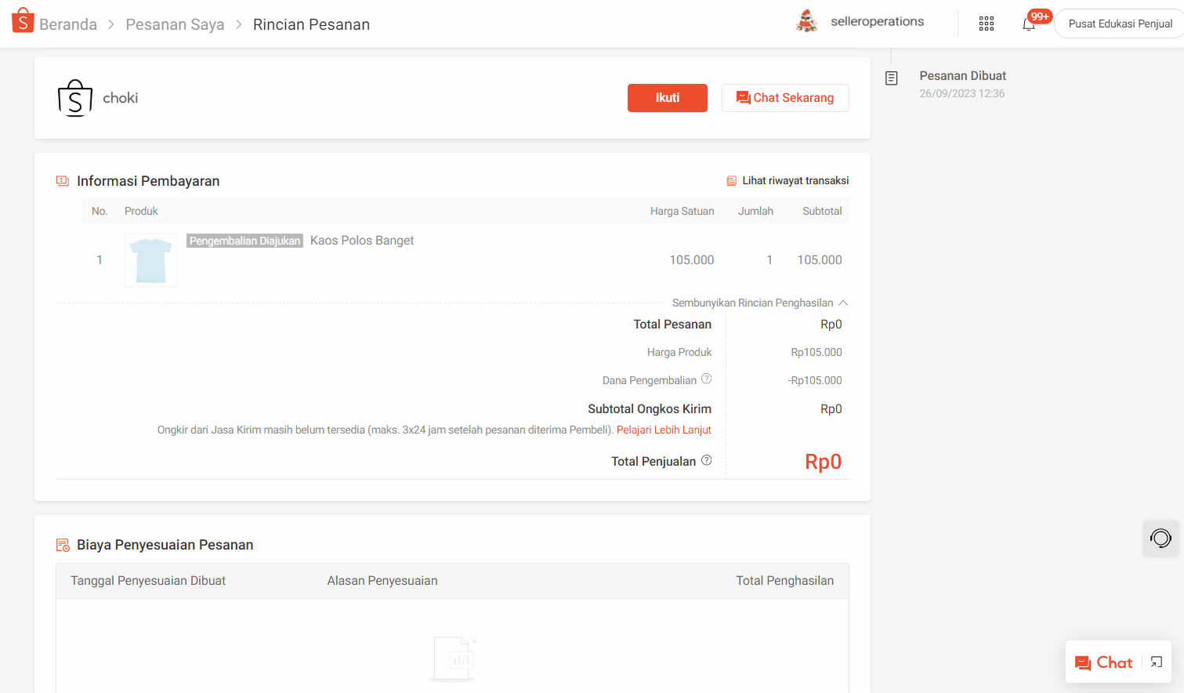
Task: Open the apps grid icon near the notification bell
Action: (986, 24)
